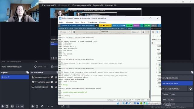Click the gedit new tab icon

74,32
